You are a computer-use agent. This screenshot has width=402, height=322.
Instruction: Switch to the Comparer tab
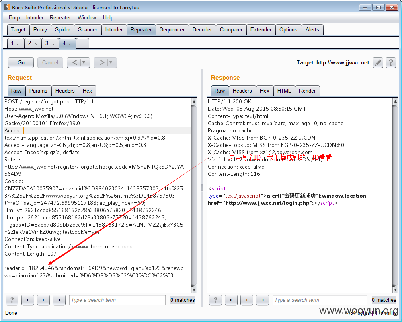point(231,29)
